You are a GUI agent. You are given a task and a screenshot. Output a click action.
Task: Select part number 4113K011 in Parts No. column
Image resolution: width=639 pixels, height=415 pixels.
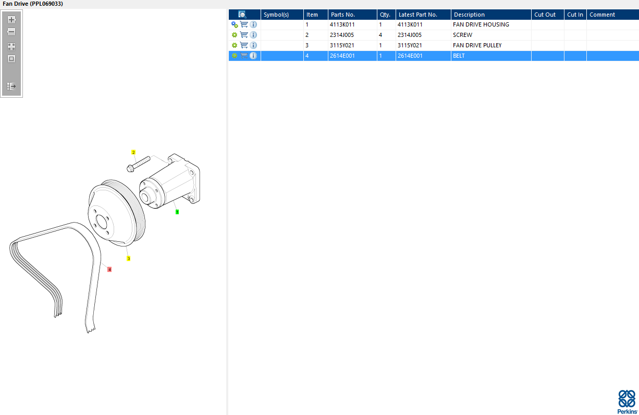tap(342, 24)
